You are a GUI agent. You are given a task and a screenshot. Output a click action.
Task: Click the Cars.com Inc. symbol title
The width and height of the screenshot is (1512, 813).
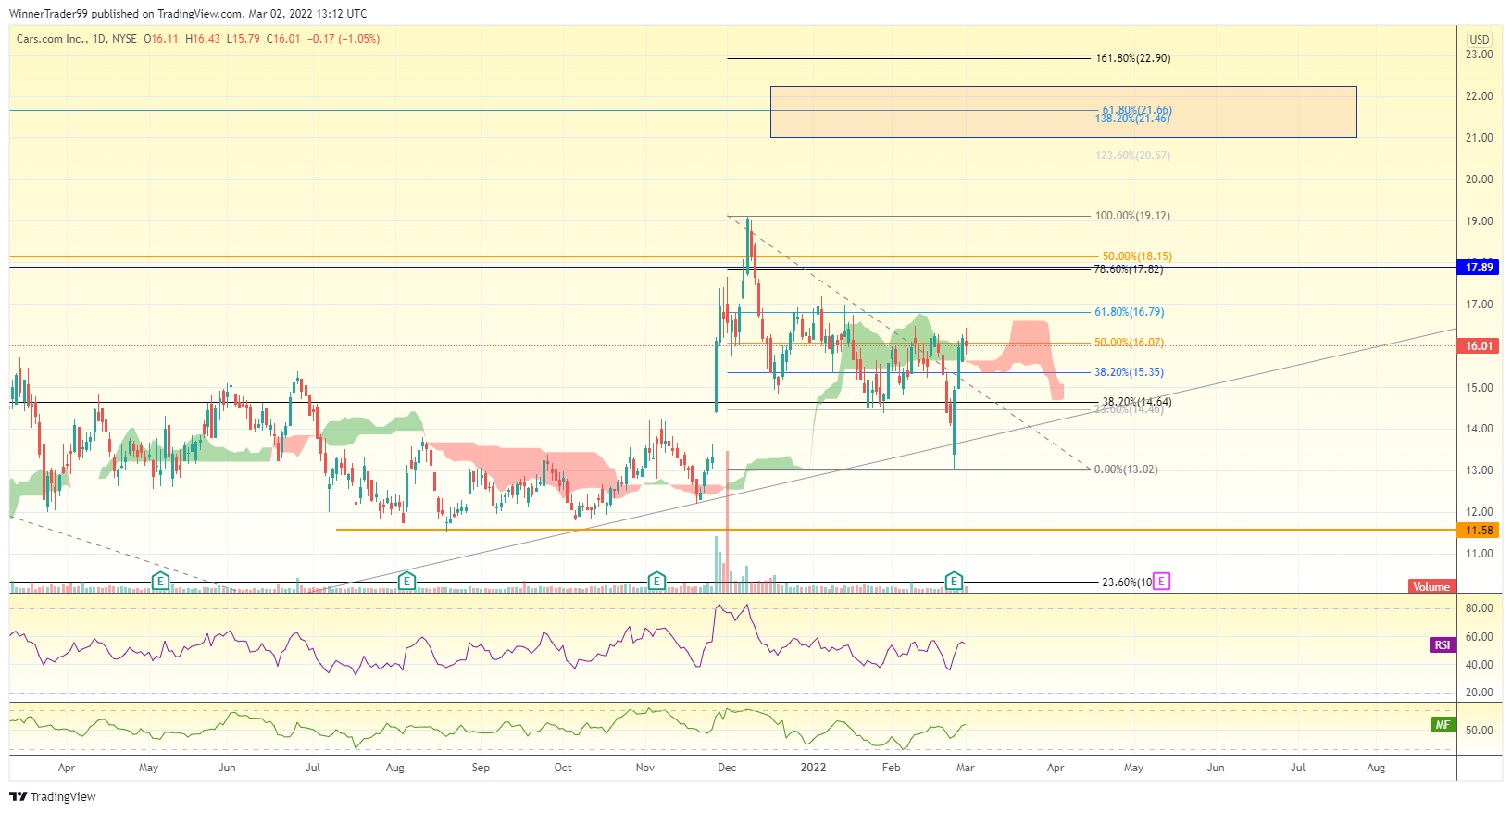52,39
